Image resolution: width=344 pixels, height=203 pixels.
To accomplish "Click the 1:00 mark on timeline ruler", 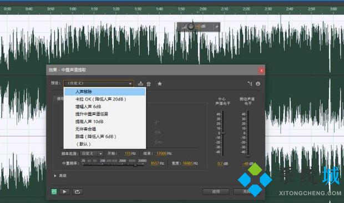I will click(x=73, y=9).
